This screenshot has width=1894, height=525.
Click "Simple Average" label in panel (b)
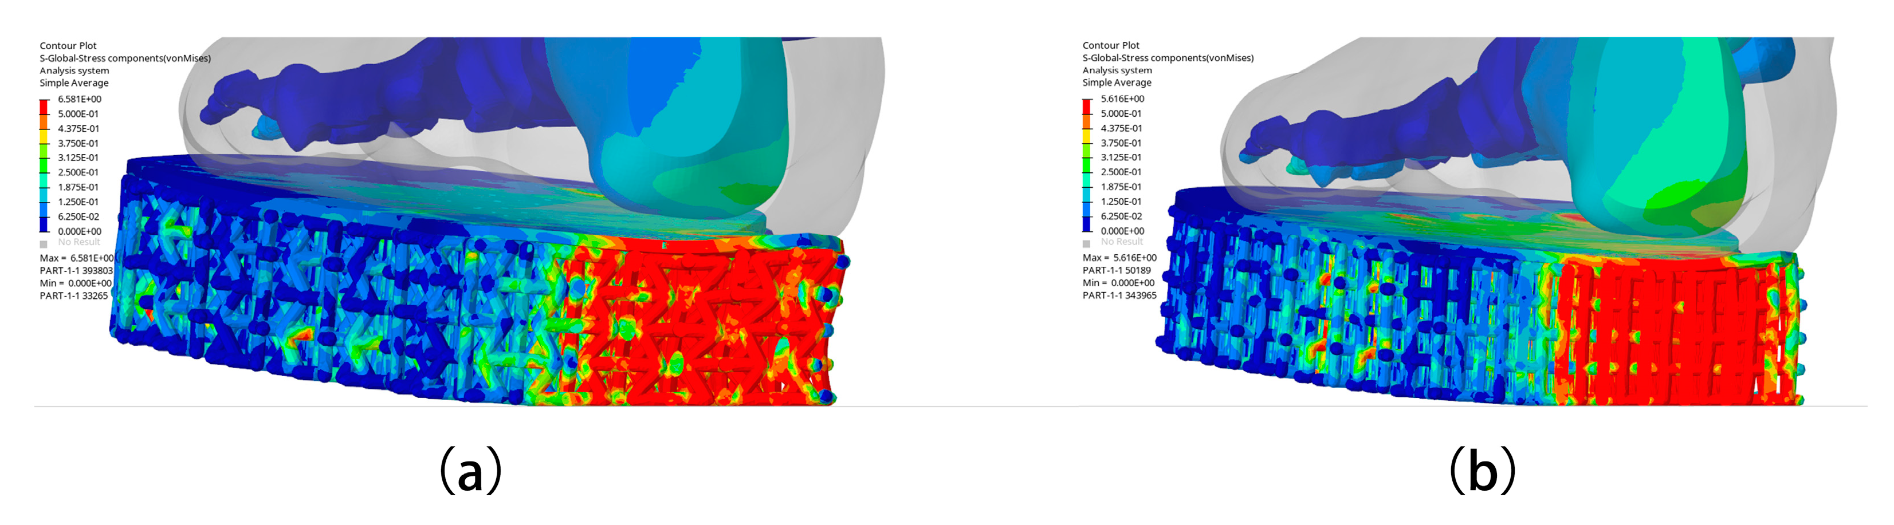[1116, 83]
